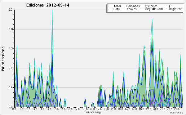Click the 20 h mark on time axis
This screenshot has width=186, height=115.
pos(155,109)
